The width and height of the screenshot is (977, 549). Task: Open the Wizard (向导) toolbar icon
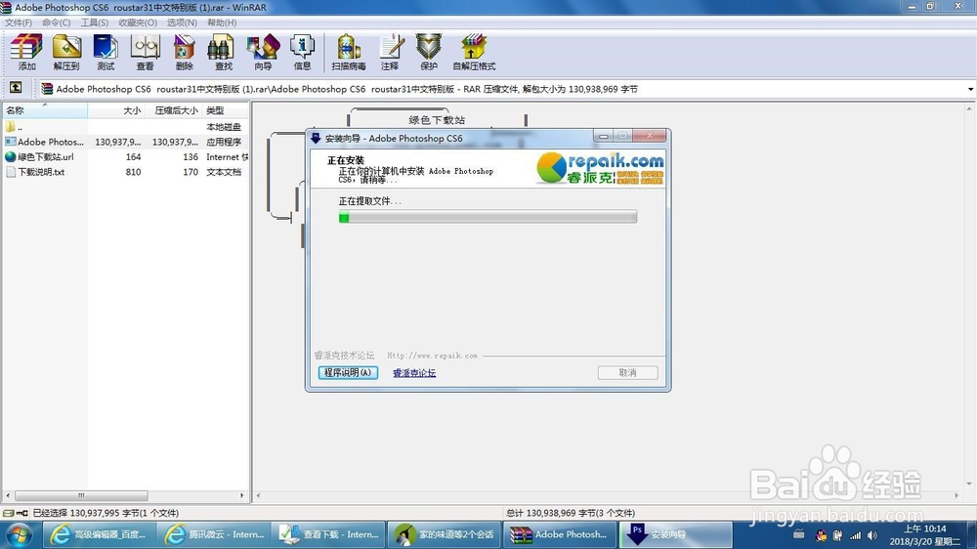click(x=262, y=52)
